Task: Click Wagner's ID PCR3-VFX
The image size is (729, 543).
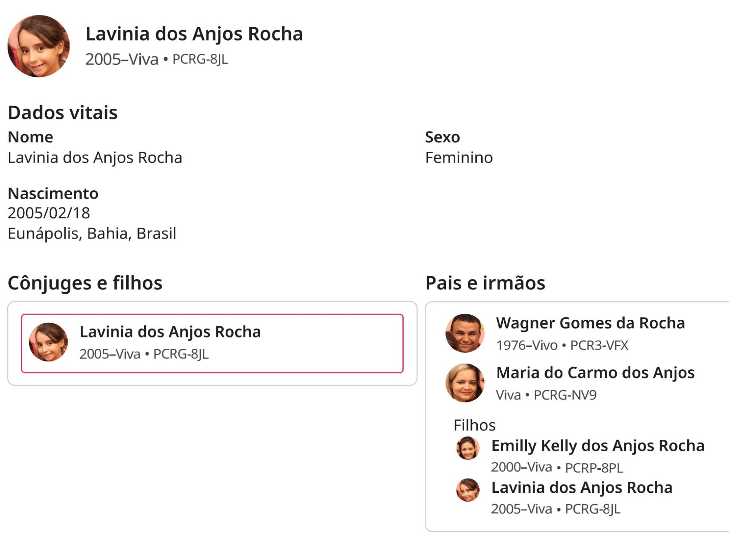Action: 599,346
